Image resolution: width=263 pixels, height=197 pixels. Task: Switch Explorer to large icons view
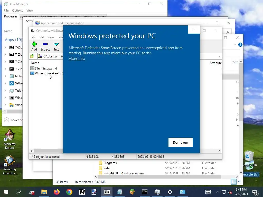click(239, 182)
